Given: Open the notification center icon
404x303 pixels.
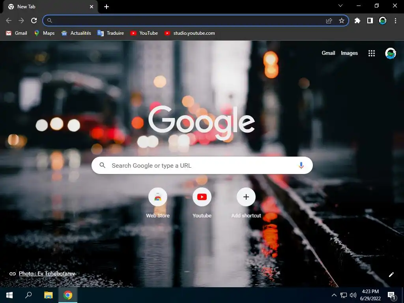Looking at the screenshot, I should (x=392, y=295).
